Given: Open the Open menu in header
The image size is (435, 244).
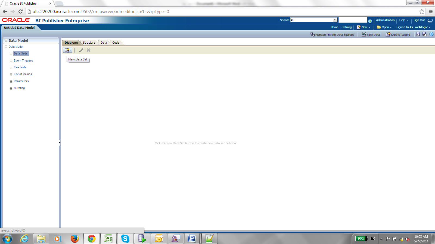Looking at the screenshot, I should 384,27.
